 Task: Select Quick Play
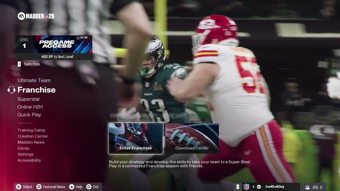coord(29,115)
